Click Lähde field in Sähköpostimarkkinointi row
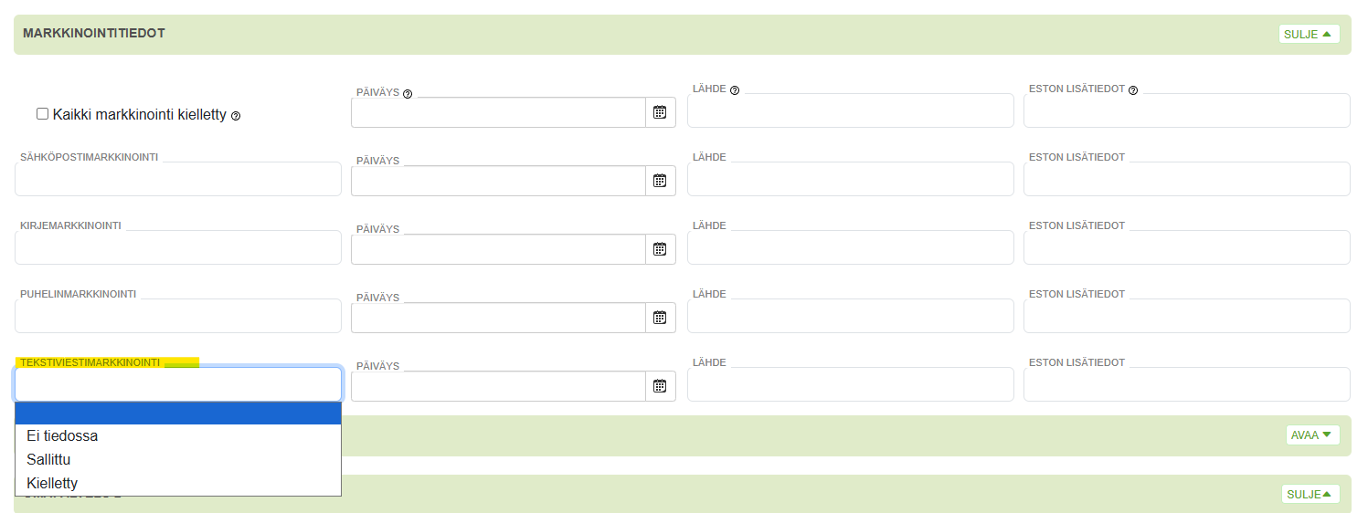 click(x=850, y=179)
